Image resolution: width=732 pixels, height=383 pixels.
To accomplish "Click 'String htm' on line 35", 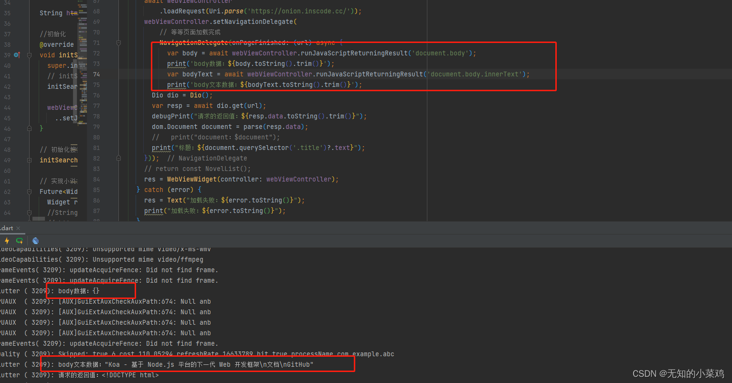I will [59, 13].
